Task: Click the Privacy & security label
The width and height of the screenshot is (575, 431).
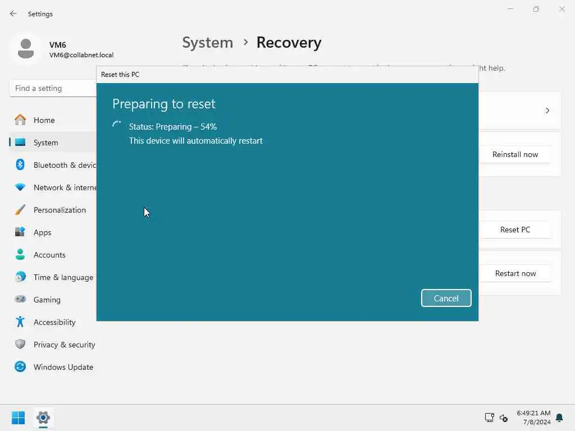Action: (x=64, y=345)
